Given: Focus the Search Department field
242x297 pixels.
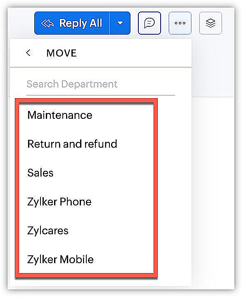Looking at the screenshot, I should (x=101, y=85).
